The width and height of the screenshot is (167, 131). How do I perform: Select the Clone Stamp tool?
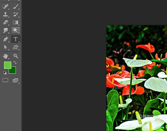tap(6, 14)
